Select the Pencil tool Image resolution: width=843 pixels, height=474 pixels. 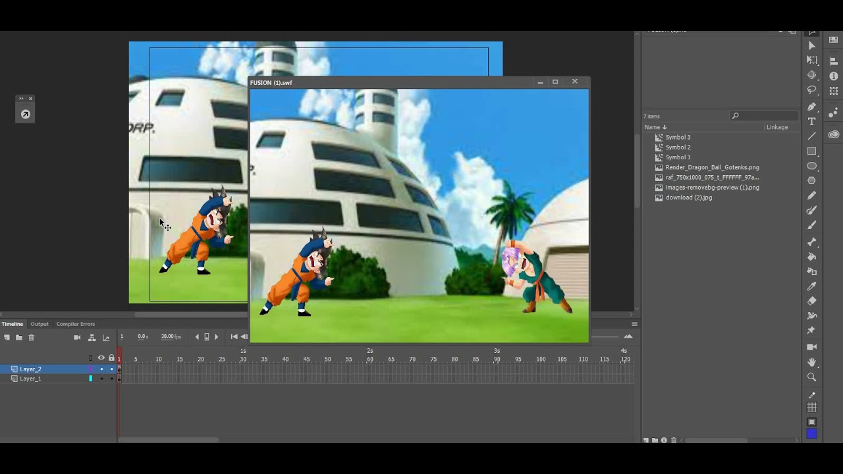point(812,196)
